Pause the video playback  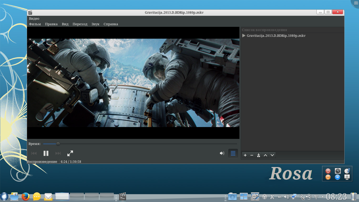click(46, 153)
